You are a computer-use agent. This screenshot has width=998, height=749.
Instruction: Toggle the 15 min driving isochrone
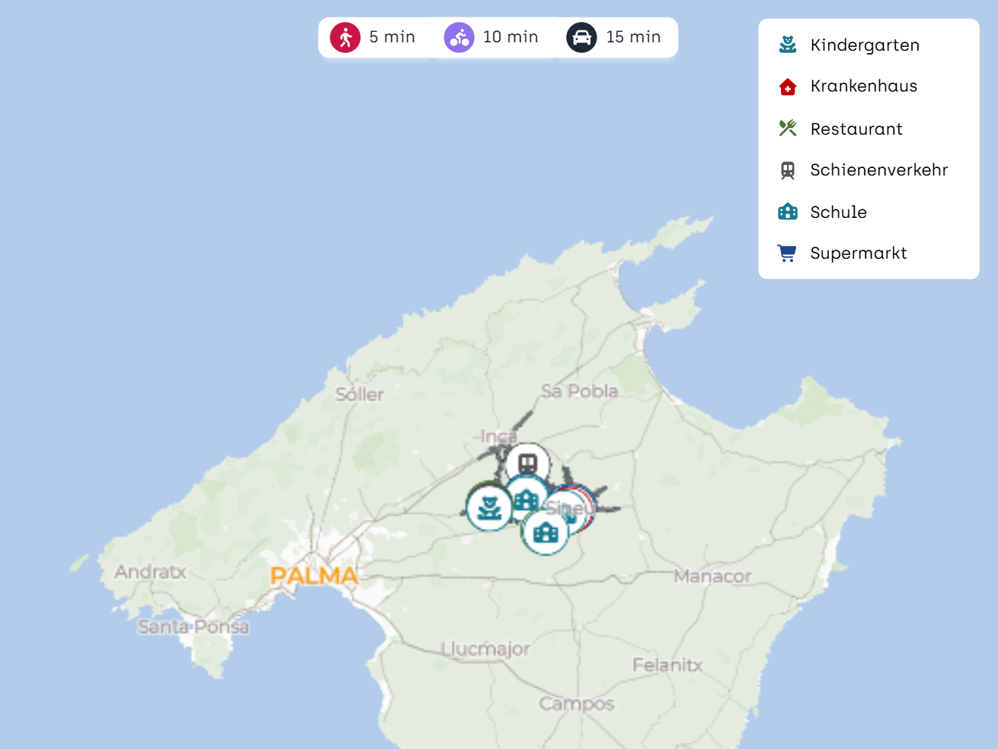(615, 37)
